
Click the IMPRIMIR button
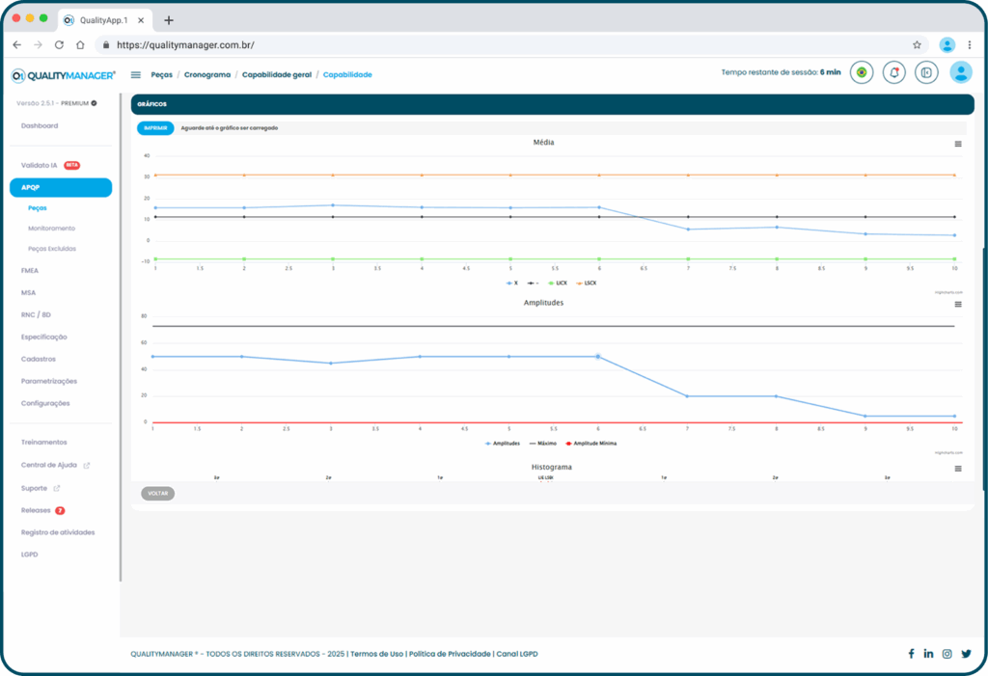tap(155, 127)
